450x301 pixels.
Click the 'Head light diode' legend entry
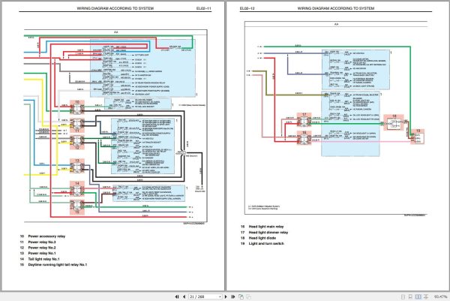tap(262, 238)
